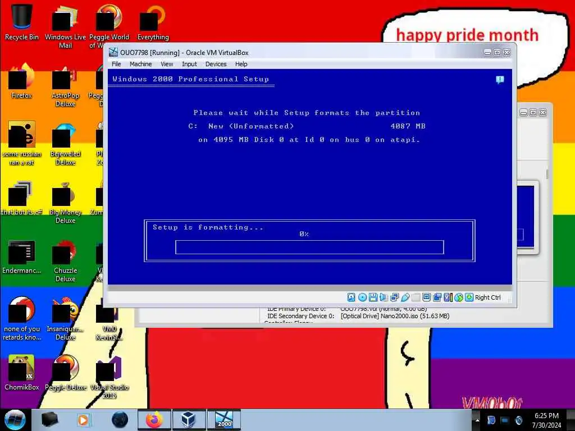Select the Endermanc... desktop icon
Viewport: 575px width, 431px height.
click(22, 256)
